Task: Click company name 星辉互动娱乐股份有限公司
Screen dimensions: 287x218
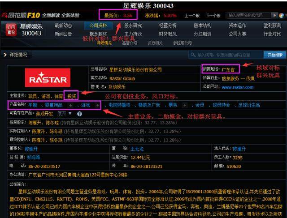Action: click(x=135, y=70)
